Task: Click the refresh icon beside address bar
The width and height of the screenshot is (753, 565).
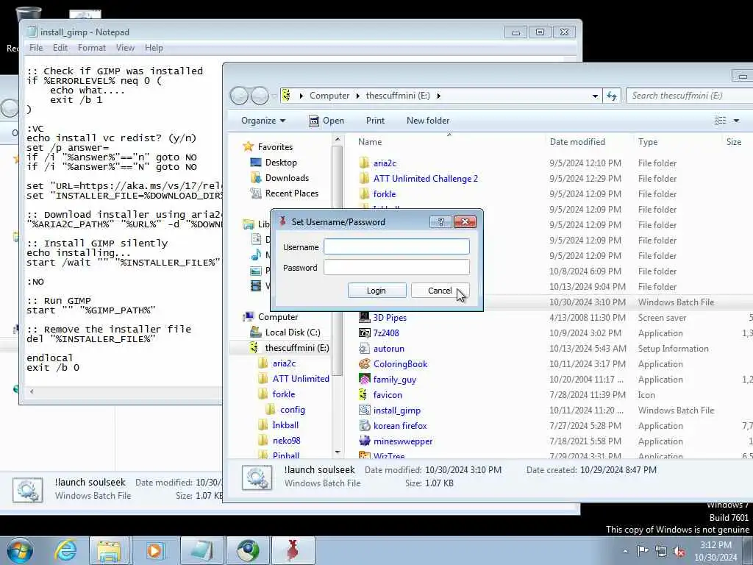Action: (611, 96)
